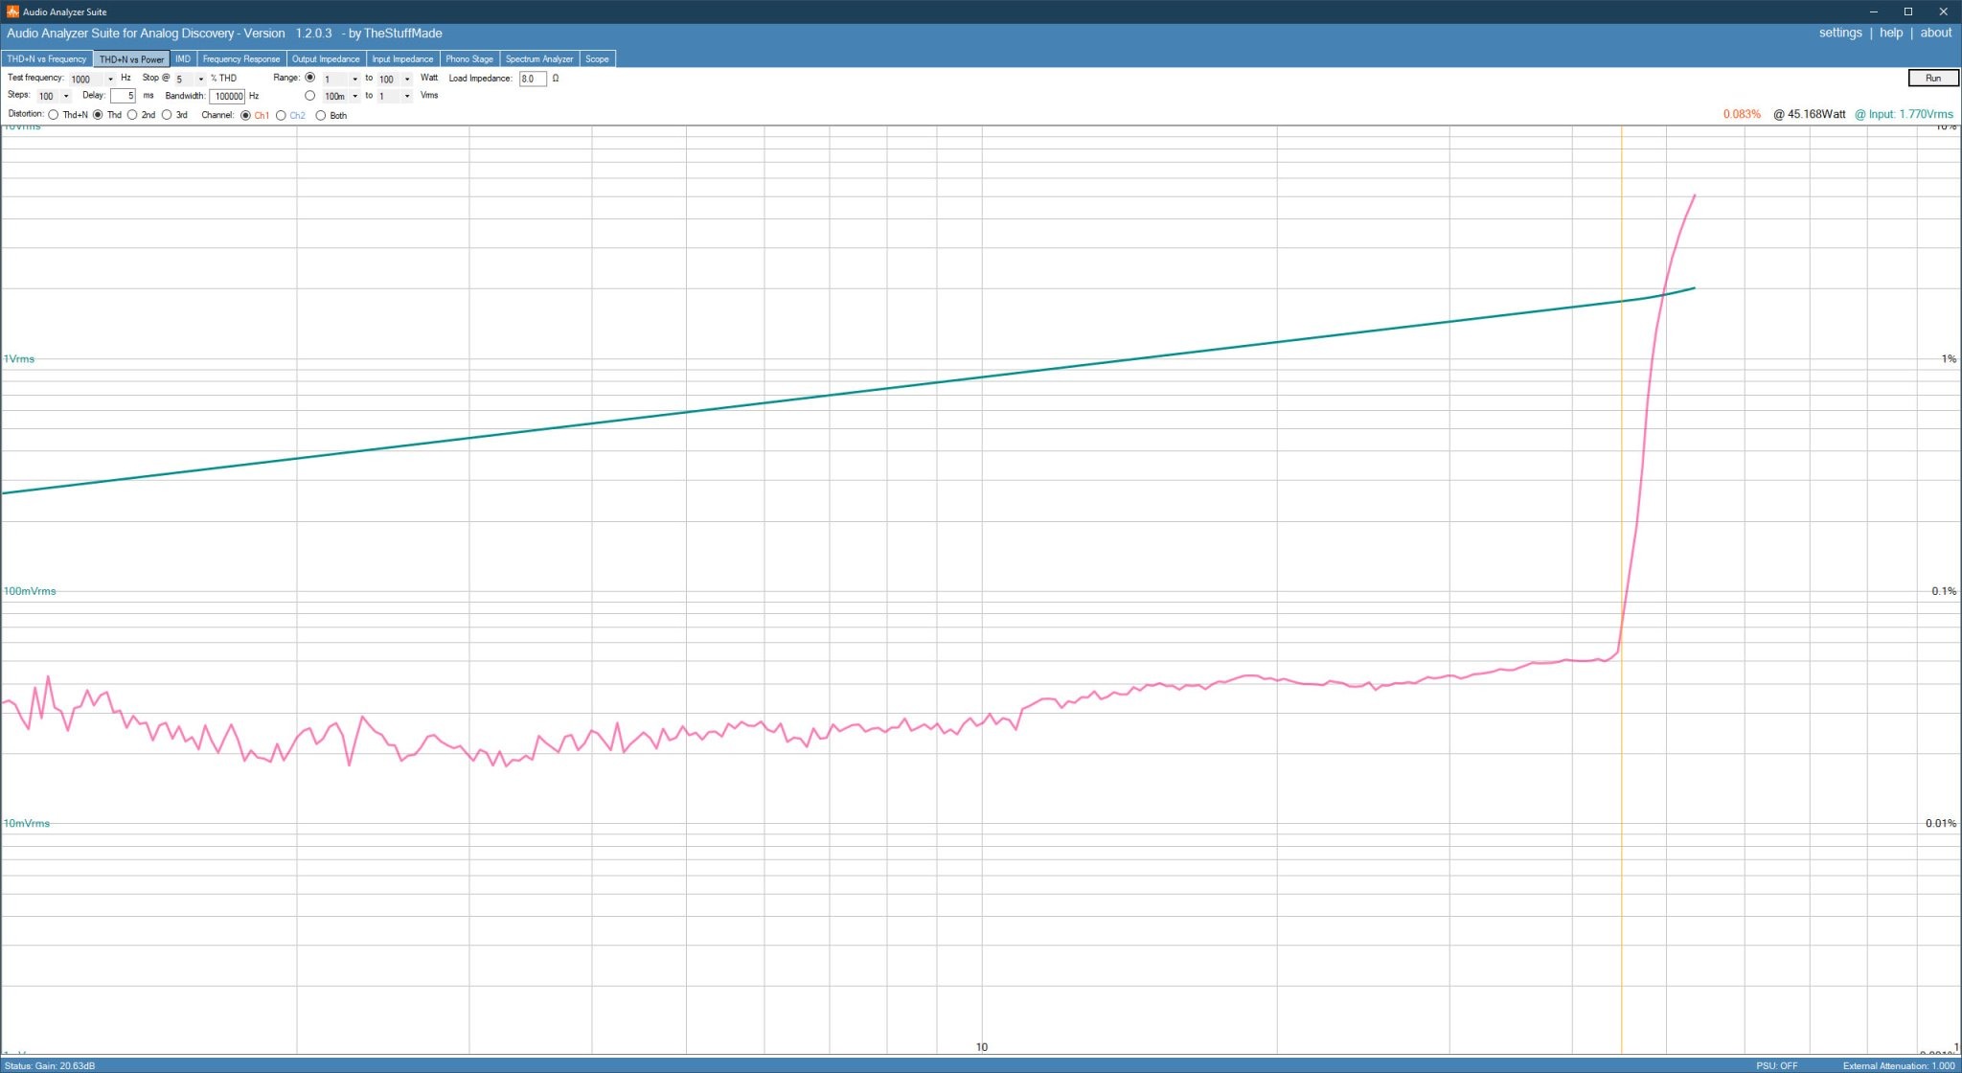Select 2nd harmonic distortion option
The width and height of the screenshot is (1962, 1073).
[x=132, y=115]
